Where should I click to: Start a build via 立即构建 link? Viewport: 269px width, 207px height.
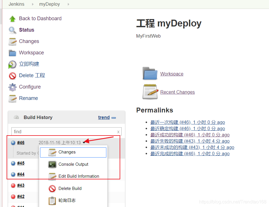coord(29,64)
